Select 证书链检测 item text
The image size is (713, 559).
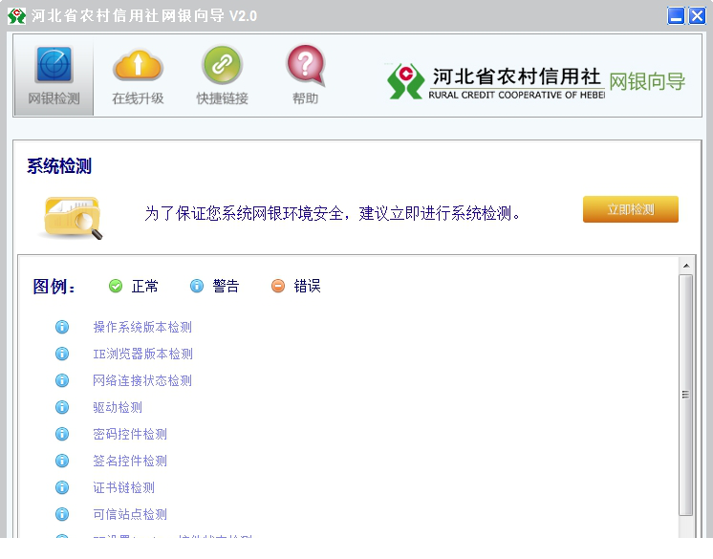(123, 488)
